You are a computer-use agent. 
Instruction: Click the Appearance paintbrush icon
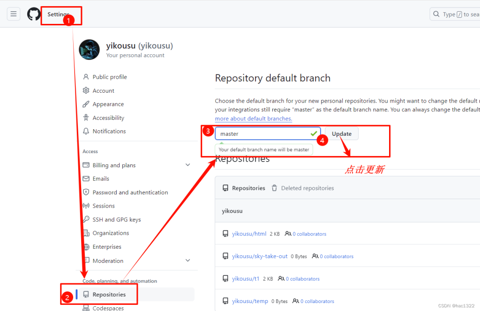pos(86,104)
